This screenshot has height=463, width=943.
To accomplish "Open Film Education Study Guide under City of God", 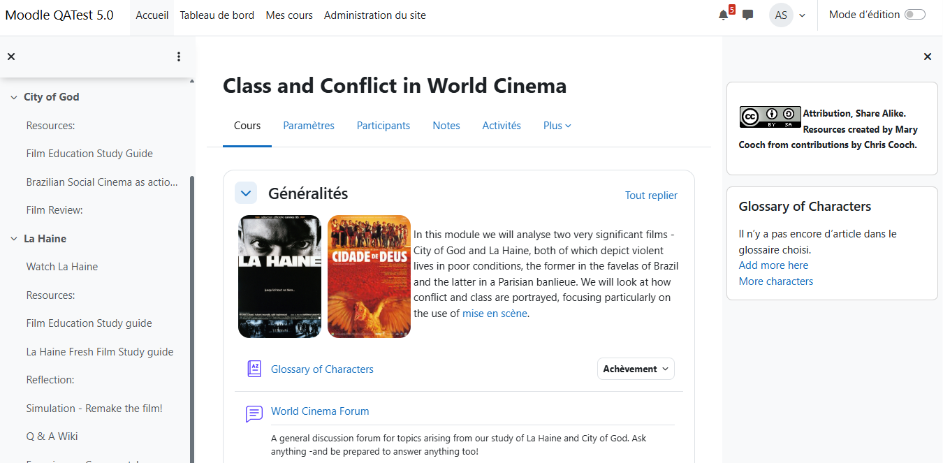I will [89, 154].
